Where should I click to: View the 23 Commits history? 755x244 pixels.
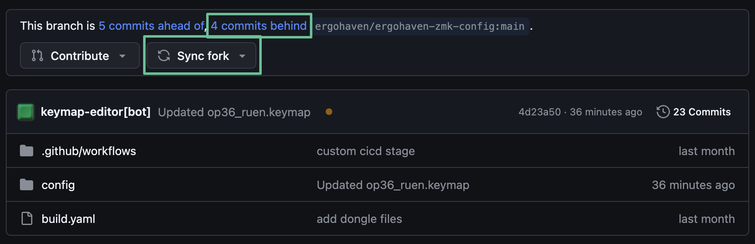click(x=701, y=112)
